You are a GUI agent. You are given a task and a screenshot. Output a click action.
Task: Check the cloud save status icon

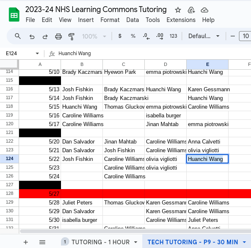point(205,10)
